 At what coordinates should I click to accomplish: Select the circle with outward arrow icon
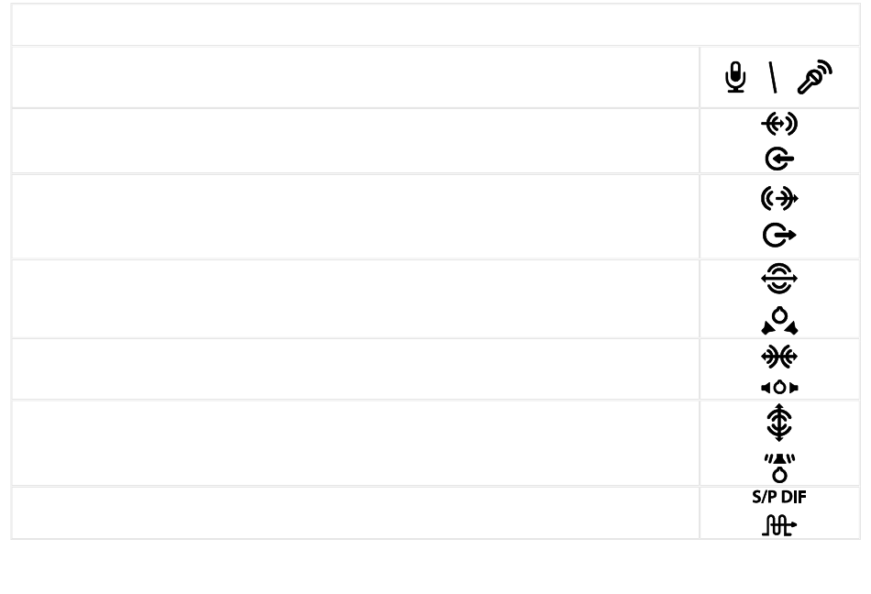click(x=779, y=236)
